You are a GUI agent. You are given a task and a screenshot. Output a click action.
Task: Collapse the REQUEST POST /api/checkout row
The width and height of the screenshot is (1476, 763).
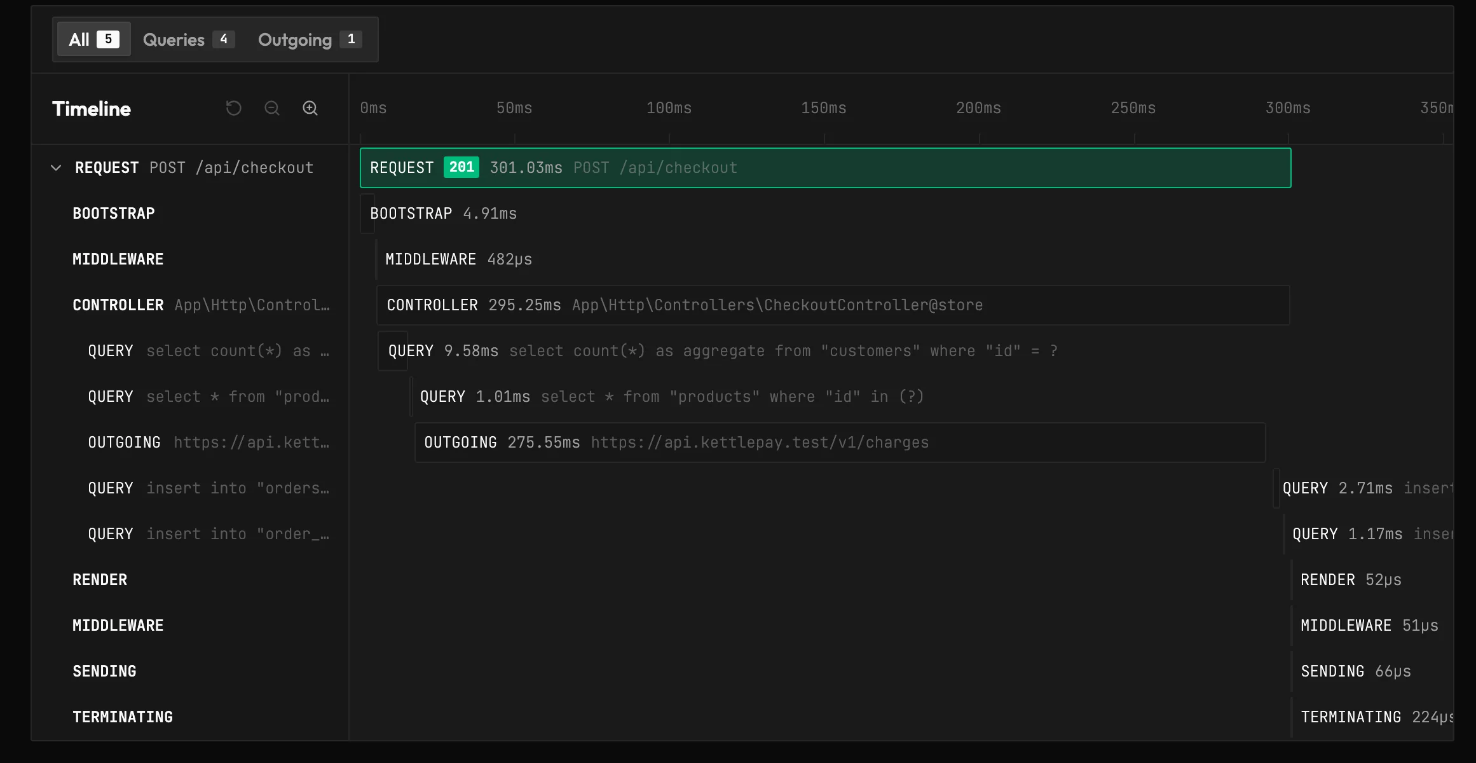click(x=56, y=168)
